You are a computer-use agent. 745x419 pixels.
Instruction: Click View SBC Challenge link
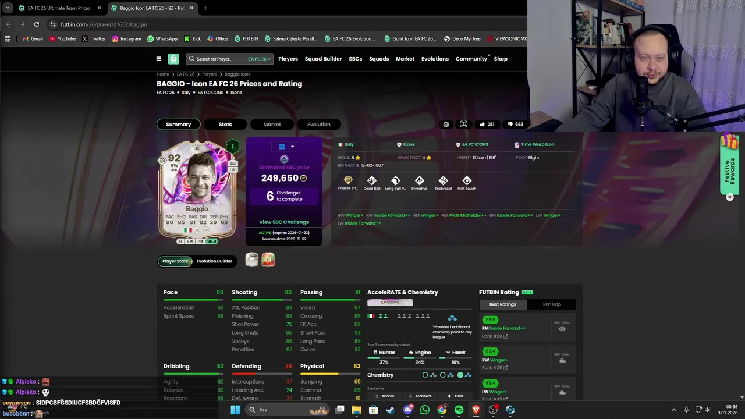(x=284, y=222)
